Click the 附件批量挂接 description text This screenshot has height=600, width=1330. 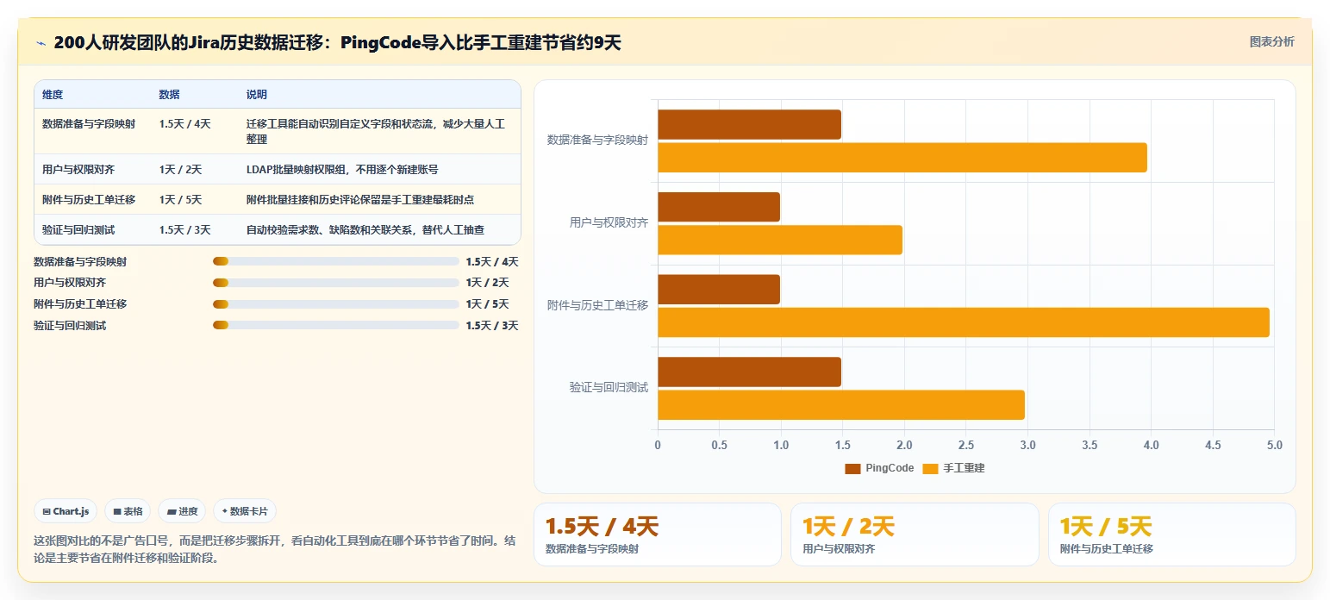360,199
